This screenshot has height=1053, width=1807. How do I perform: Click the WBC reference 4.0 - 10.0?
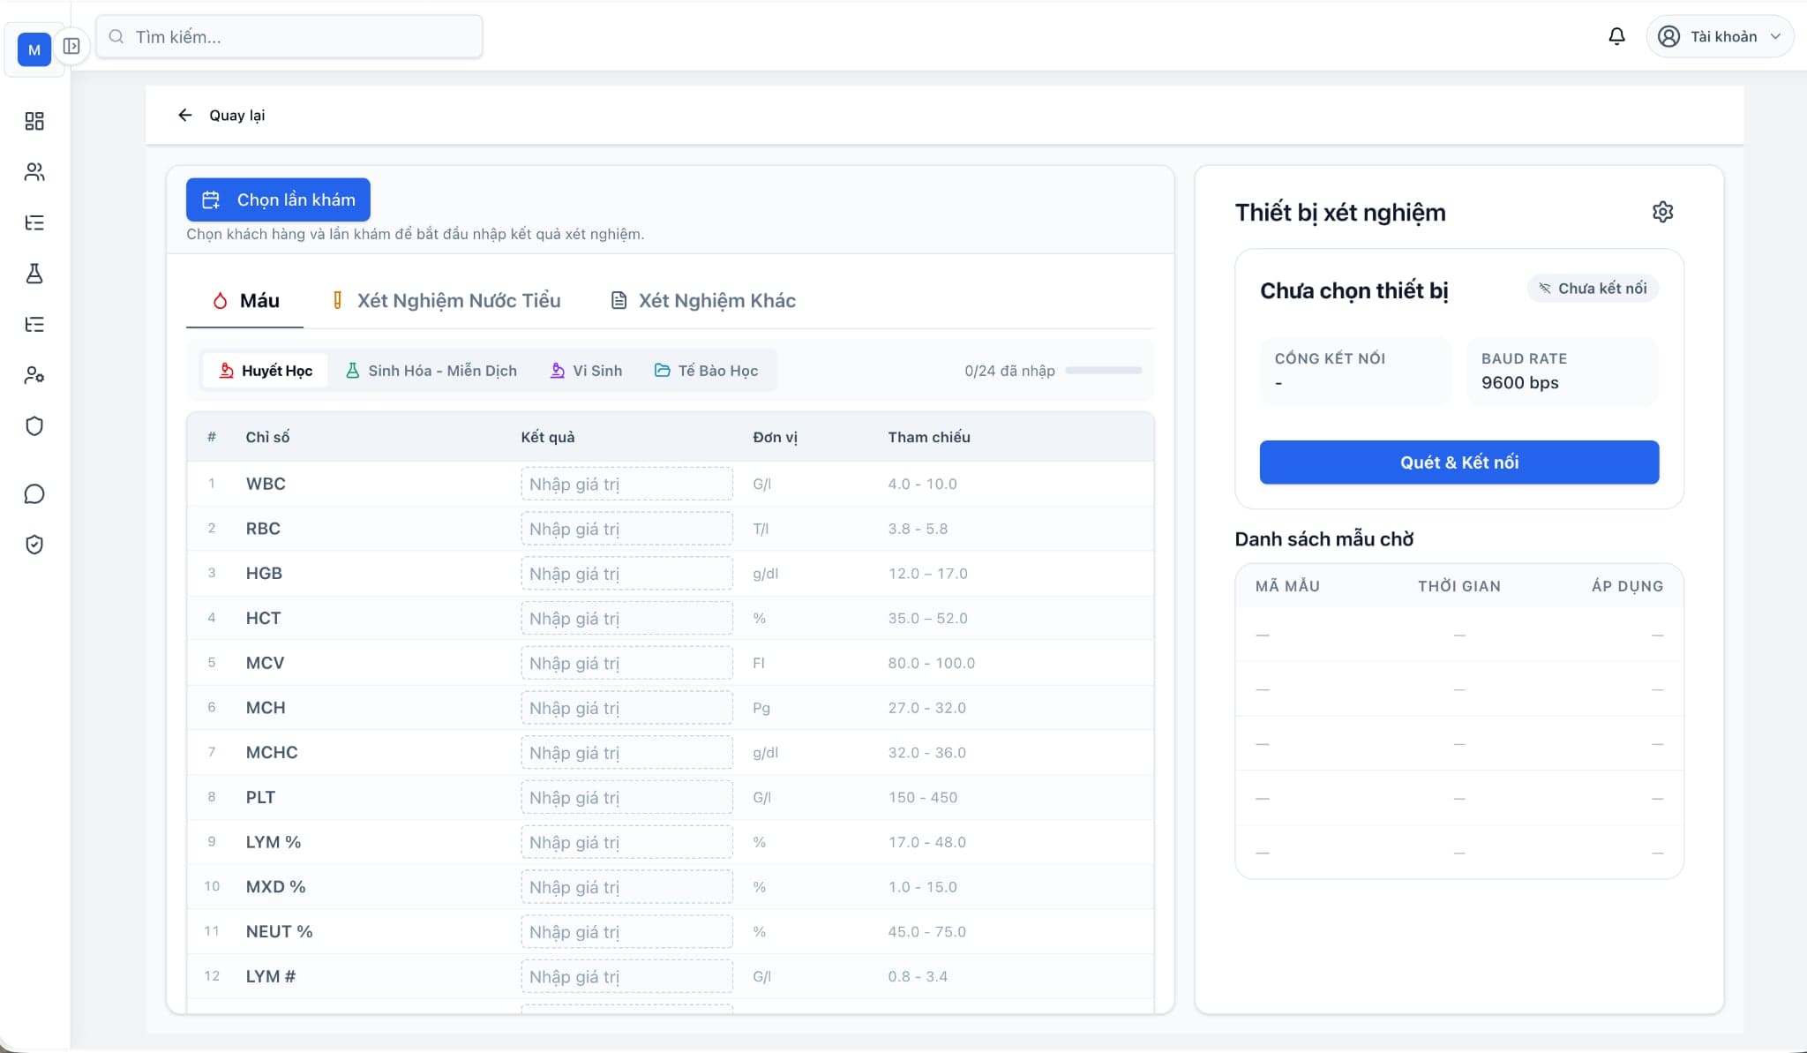point(922,484)
